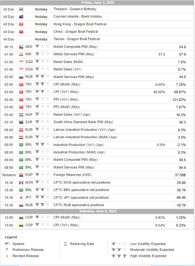Click the Hong Kong flag icon

click(21, 24)
